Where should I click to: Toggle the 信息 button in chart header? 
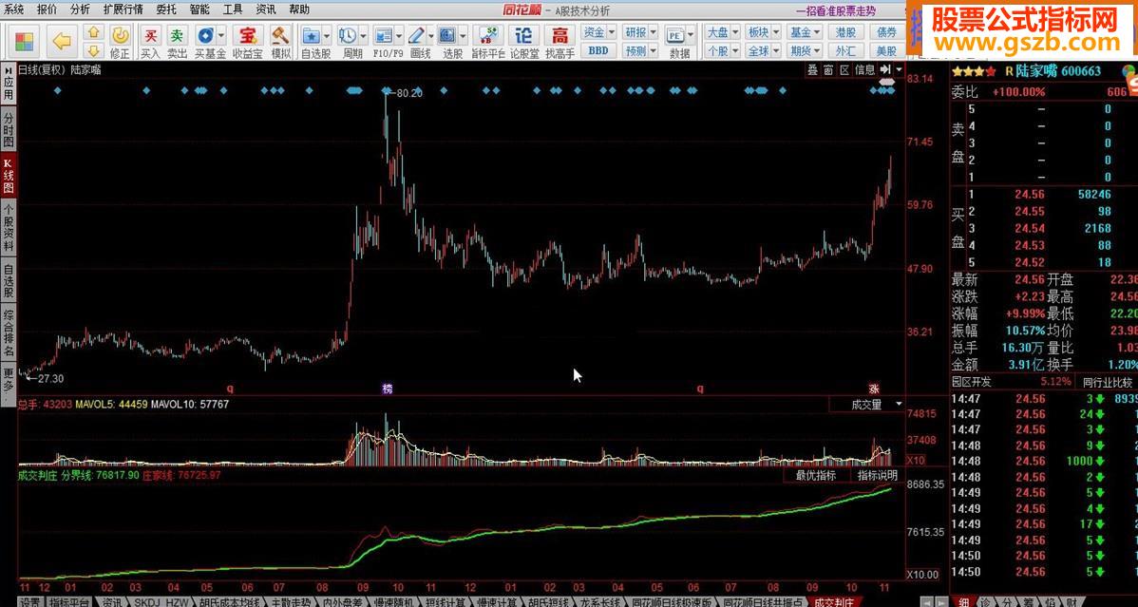click(865, 69)
